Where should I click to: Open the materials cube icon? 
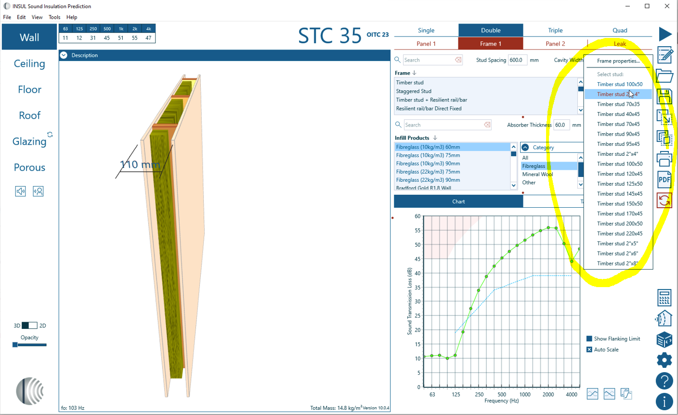pos(665,339)
